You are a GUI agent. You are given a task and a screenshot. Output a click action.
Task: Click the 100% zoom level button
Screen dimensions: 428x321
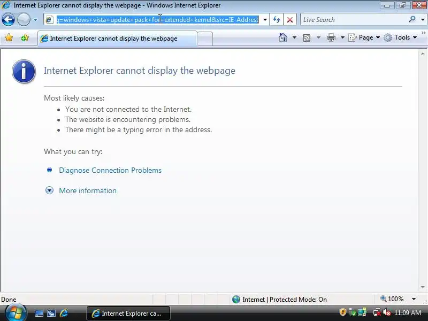tap(392, 299)
